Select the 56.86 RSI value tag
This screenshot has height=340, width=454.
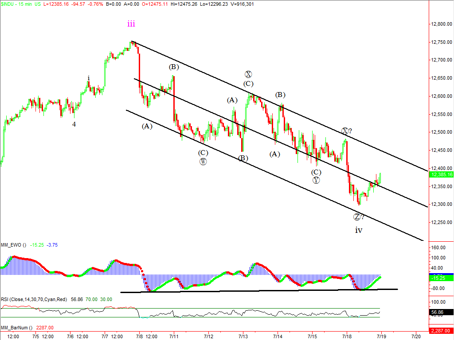tap(441, 312)
